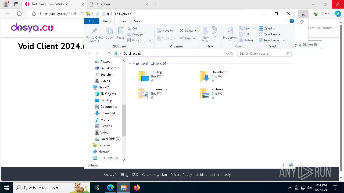Select 3D Objects in navigation pane

coord(105,94)
